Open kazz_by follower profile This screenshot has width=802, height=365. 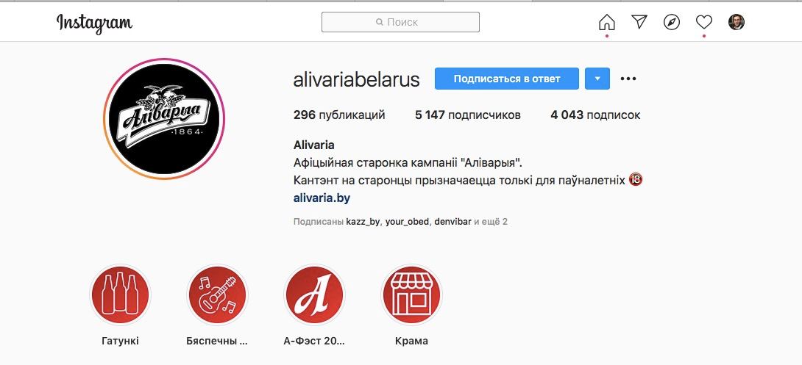coord(363,222)
